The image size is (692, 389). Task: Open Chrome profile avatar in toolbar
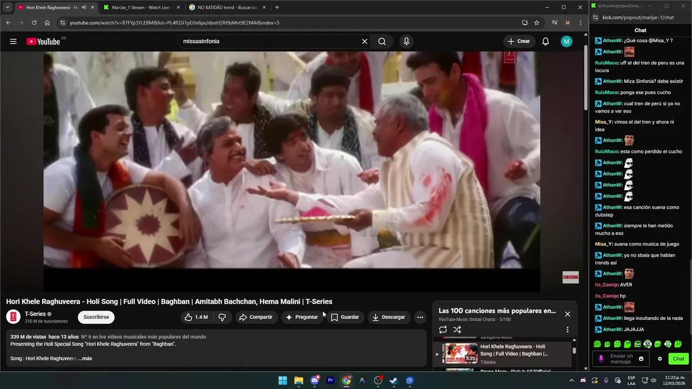tap(567, 23)
